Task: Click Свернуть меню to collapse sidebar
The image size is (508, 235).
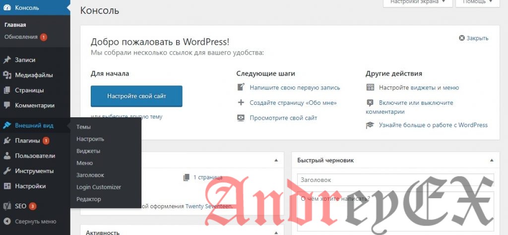Action: click(36, 222)
